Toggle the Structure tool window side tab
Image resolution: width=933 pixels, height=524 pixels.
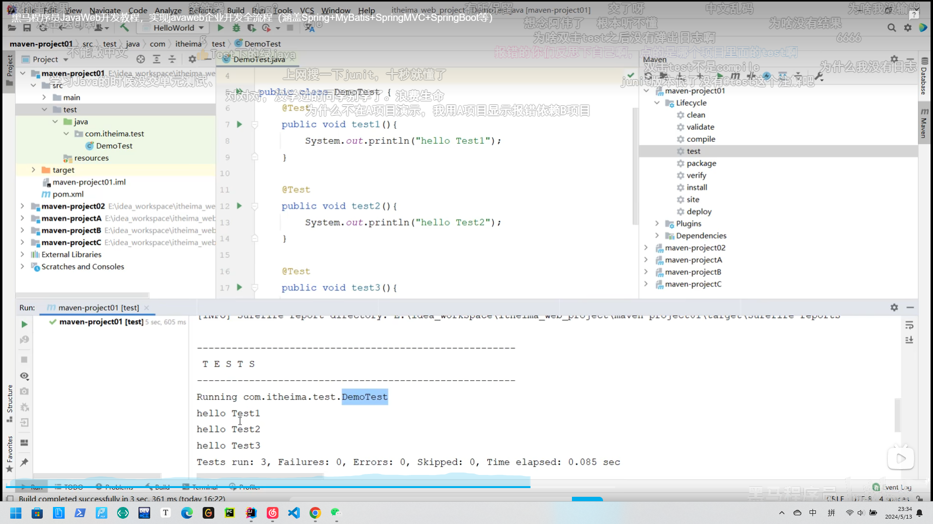point(9,403)
